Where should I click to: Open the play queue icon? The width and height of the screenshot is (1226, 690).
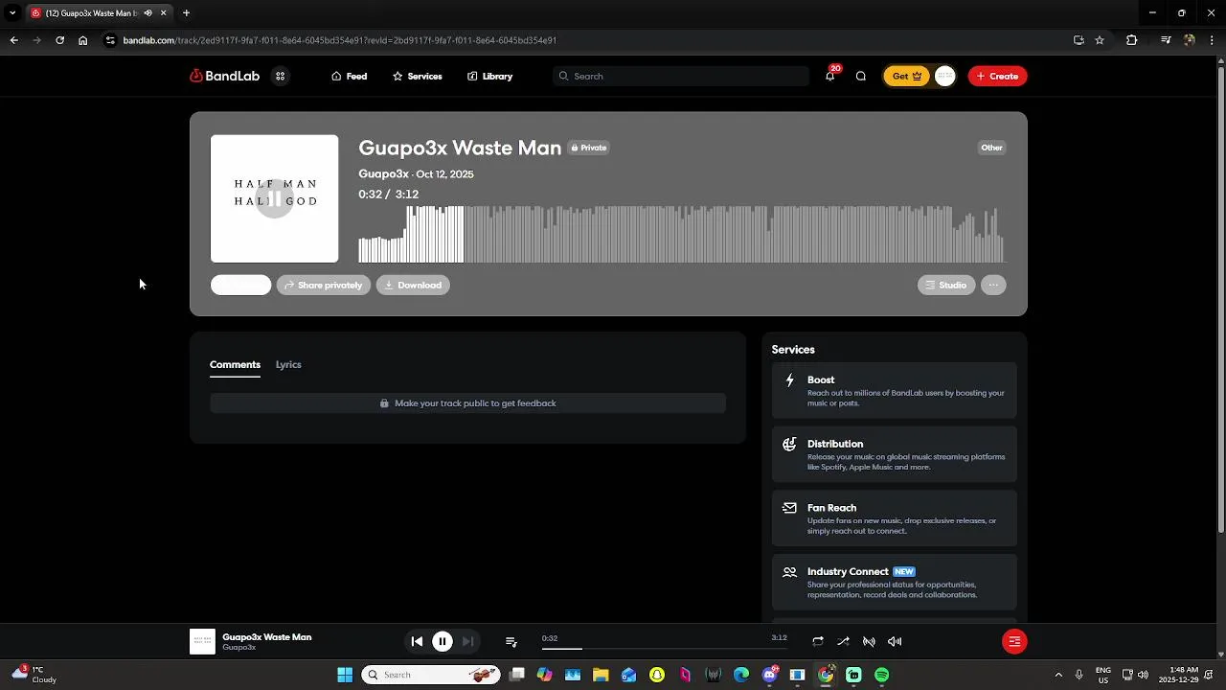pos(511,641)
